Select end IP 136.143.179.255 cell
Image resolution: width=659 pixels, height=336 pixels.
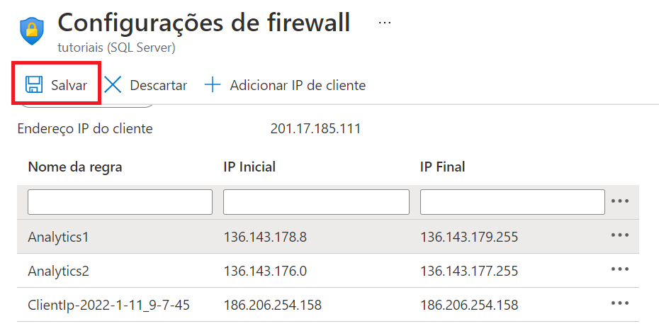coord(469,237)
